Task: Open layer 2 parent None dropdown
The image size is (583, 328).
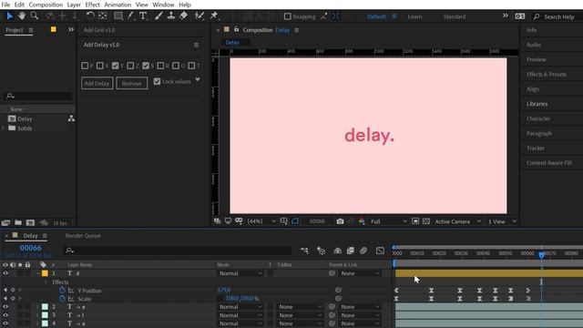Action: pyautogui.click(x=360, y=307)
